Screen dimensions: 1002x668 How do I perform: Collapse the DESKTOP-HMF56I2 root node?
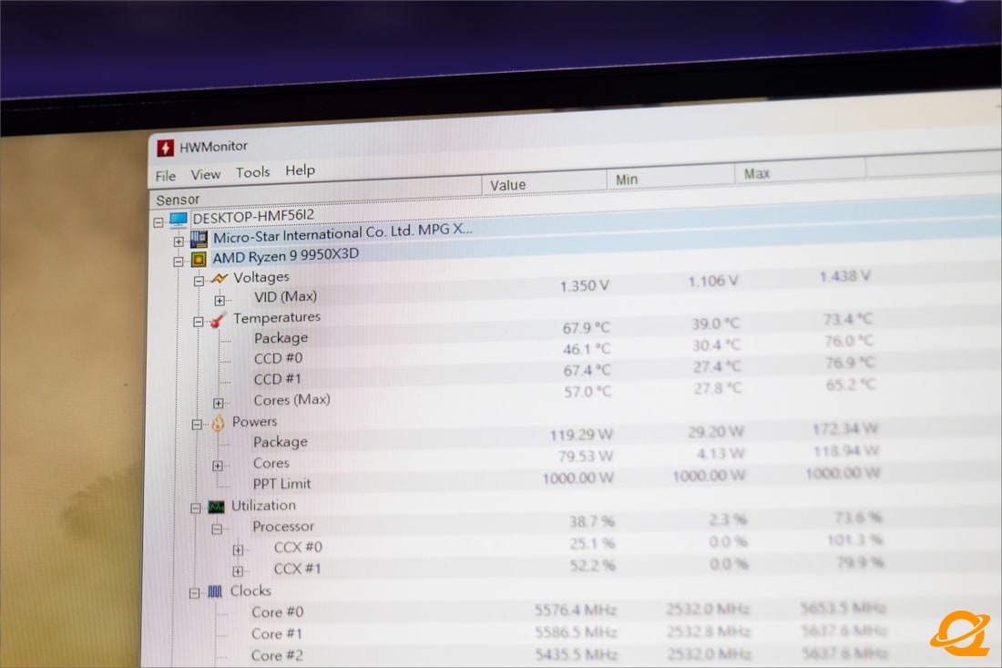point(158,222)
